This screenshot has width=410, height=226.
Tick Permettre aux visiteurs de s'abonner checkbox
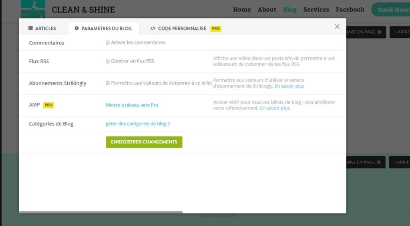click(x=108, y=83)
